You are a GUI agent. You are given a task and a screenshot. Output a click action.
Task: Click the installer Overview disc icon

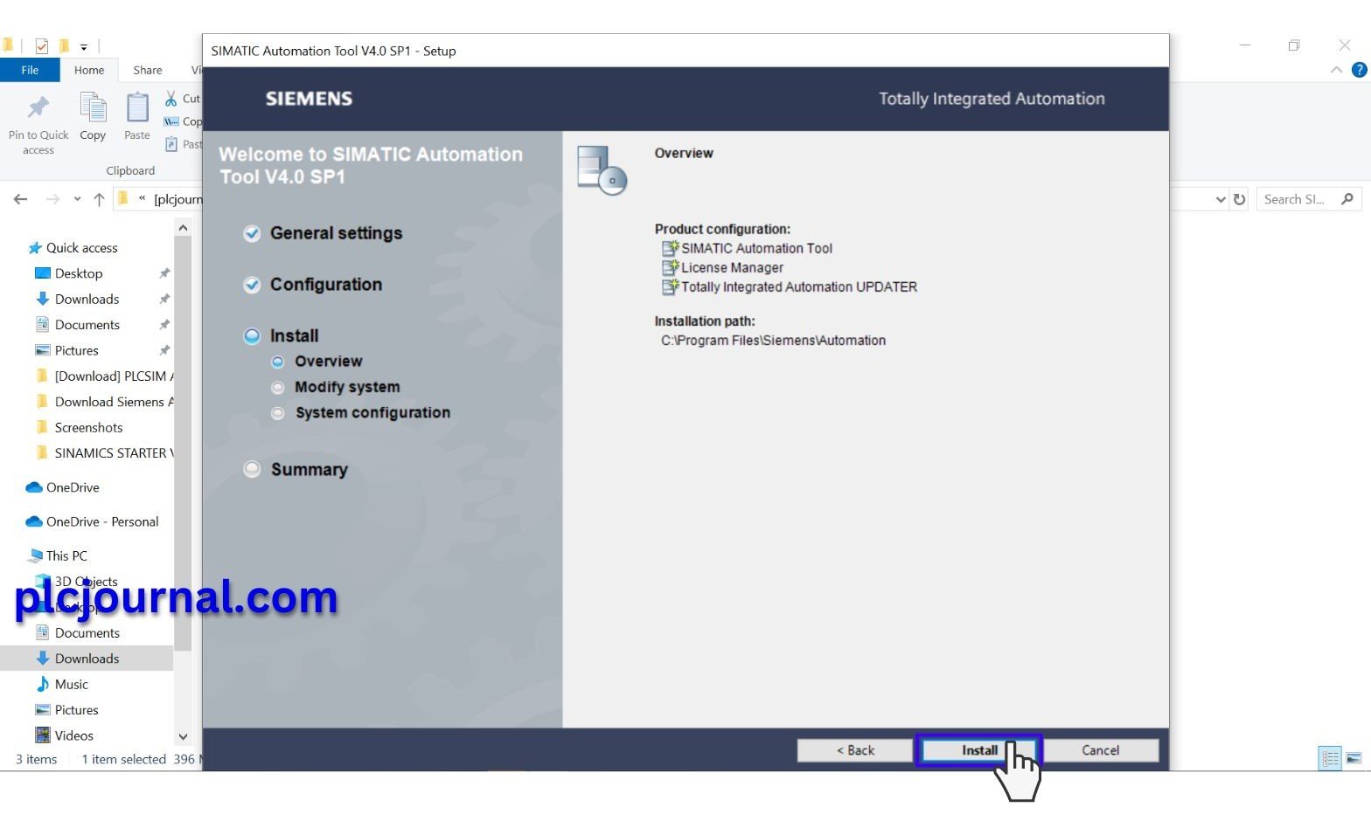(x=602, y=170)
